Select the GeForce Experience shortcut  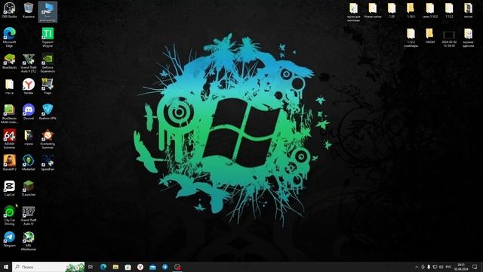click(48, 63)
